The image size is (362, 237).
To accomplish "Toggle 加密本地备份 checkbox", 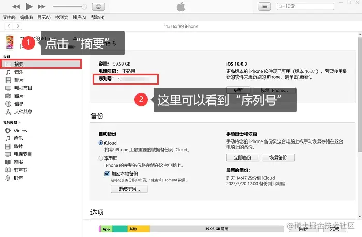I will click(x=107, y=173).
